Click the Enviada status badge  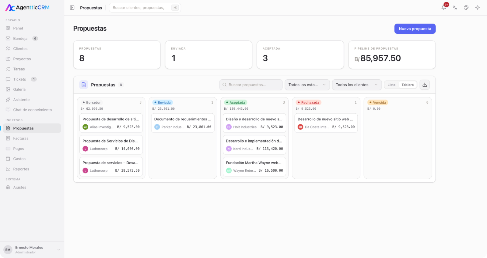point(163,102)
